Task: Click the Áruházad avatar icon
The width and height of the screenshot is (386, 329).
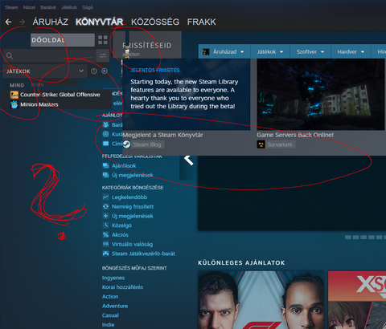Action: click(x=206, y=51)
